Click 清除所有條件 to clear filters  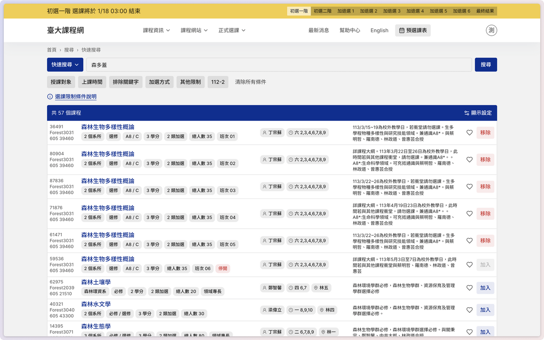point(250,82)
